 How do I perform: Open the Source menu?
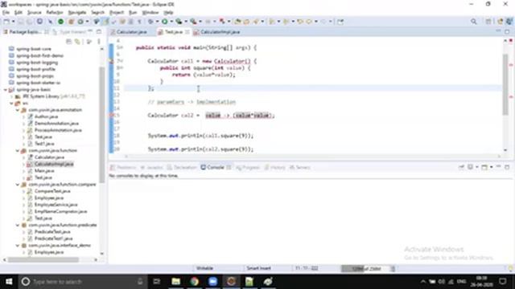pyautogui.click(x=34, y=13)
